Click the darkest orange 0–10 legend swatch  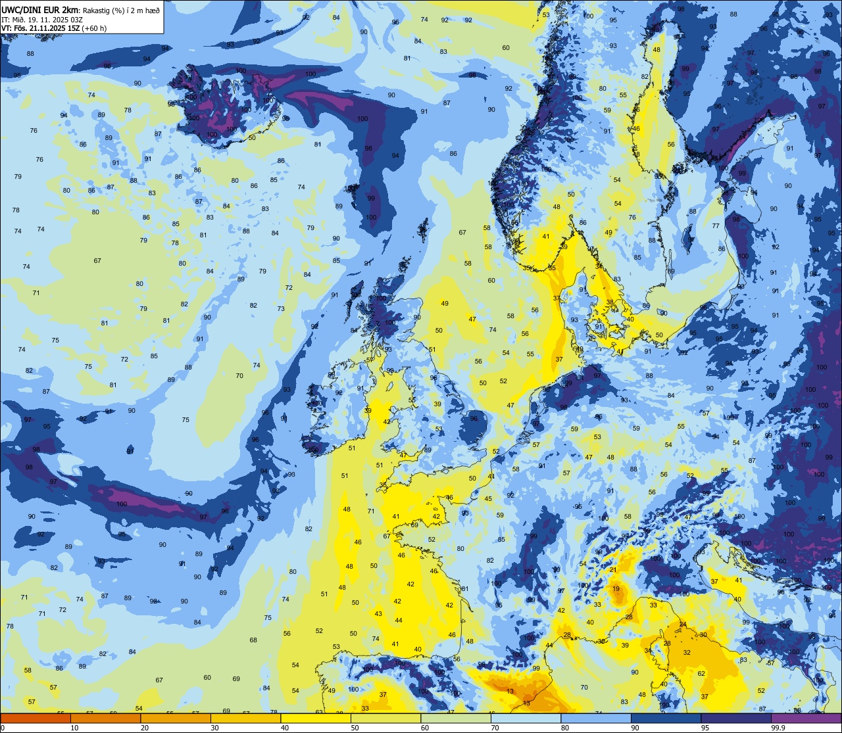tap(36, 718)
